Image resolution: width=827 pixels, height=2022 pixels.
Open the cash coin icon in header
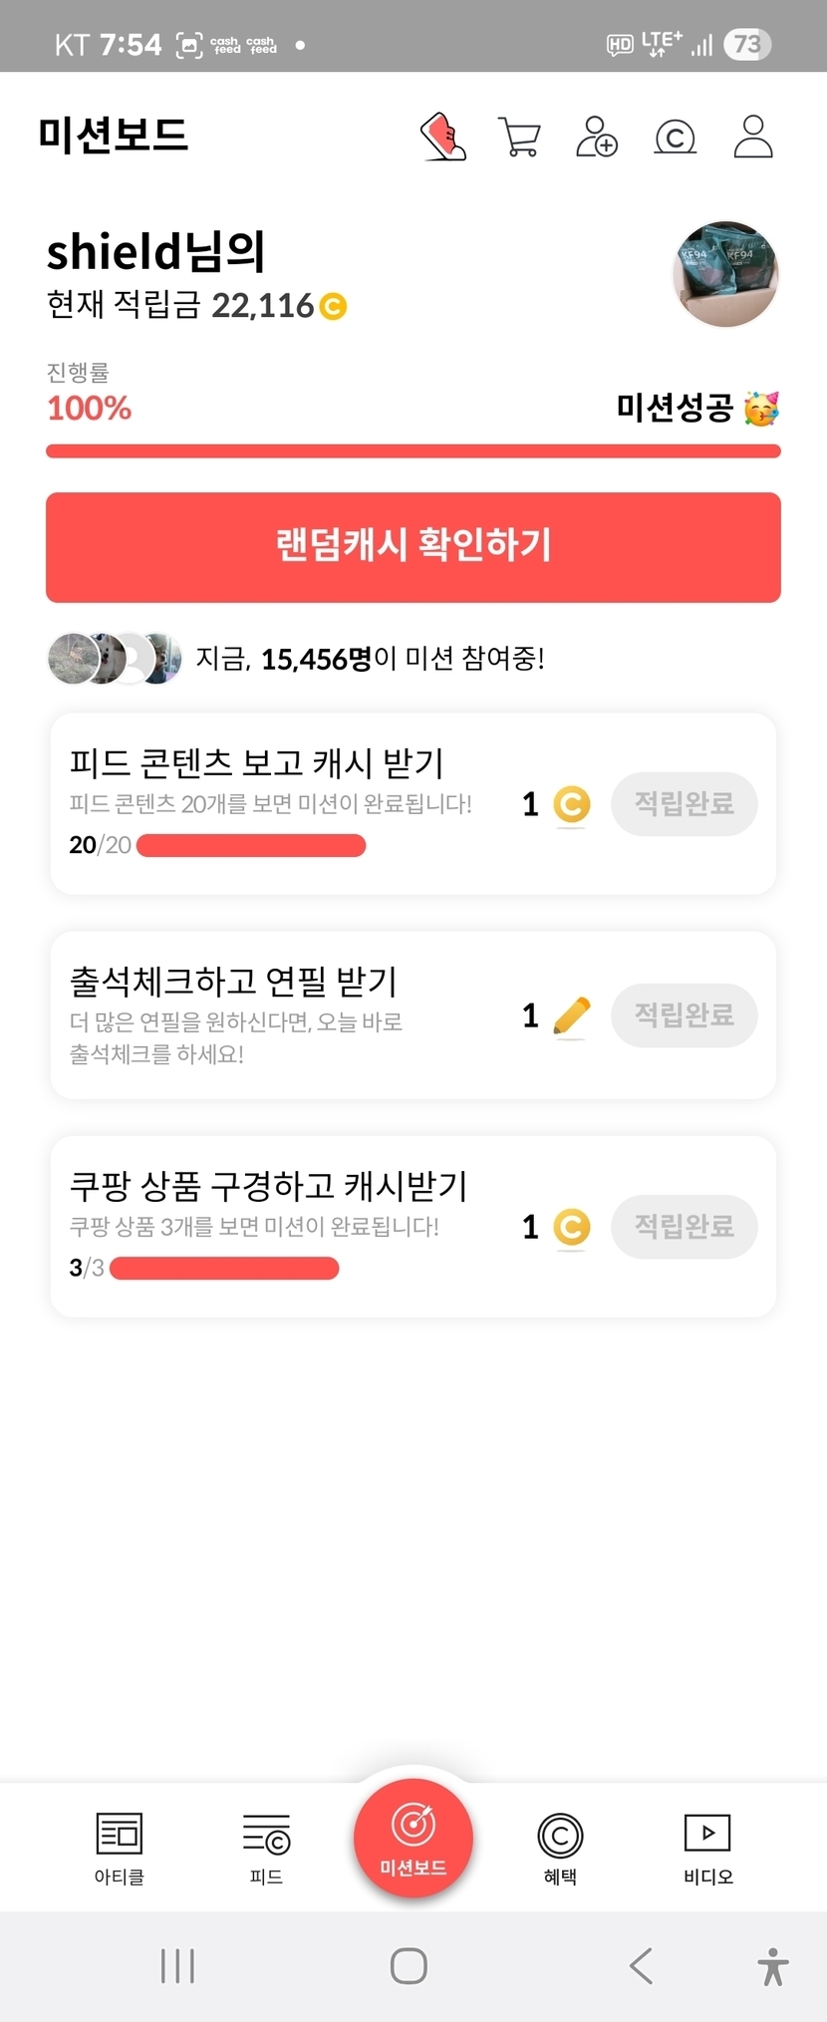(x=675, y=137)
